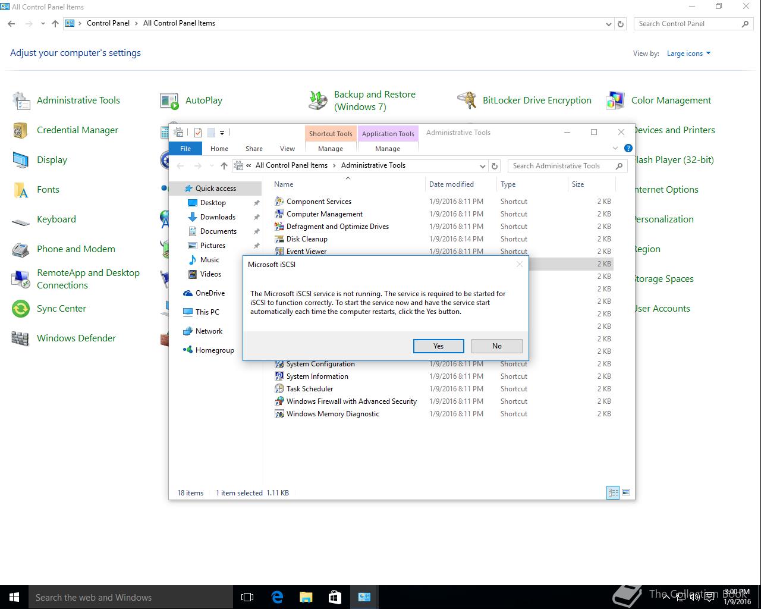Select Desktop in the navigation pane

click(213, 203)
